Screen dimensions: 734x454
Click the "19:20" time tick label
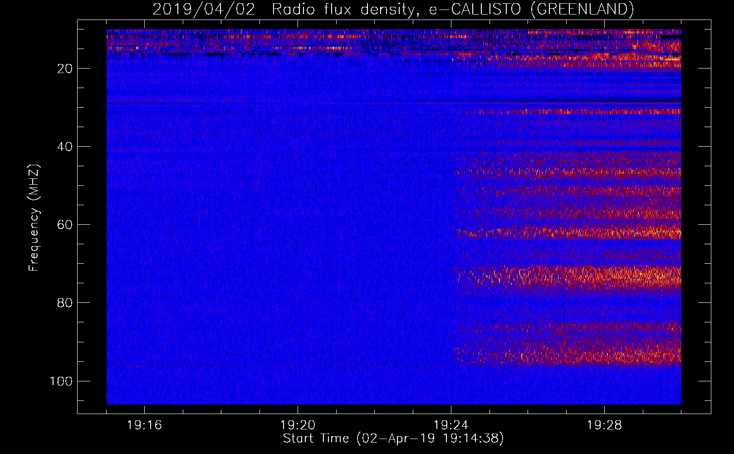click(298, 425)
